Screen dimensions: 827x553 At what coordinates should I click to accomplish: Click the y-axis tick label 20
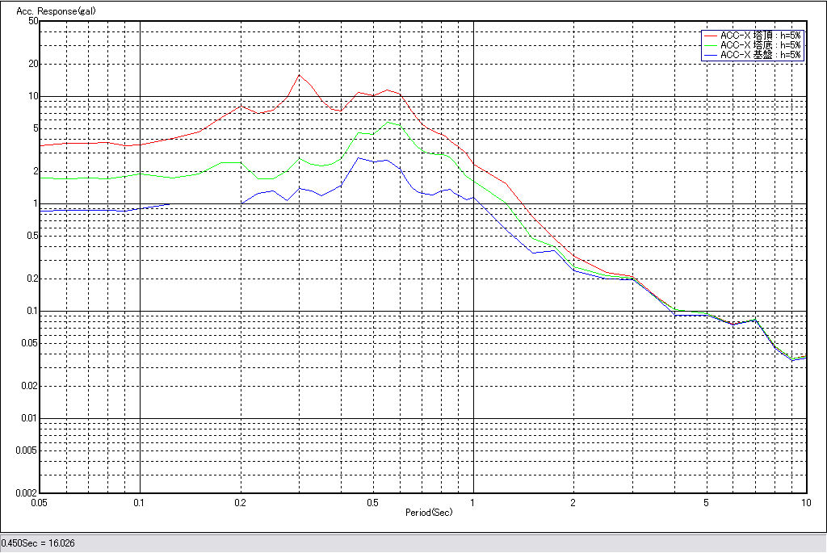[33, 64]
